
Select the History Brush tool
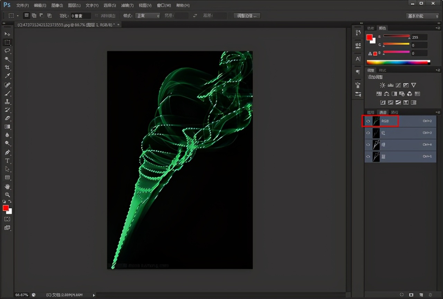[7, 110]
